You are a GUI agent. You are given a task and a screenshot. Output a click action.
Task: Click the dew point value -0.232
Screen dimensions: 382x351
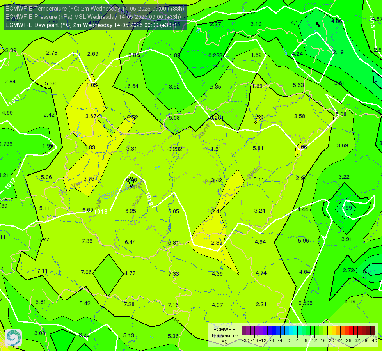(x=174, y=149)
